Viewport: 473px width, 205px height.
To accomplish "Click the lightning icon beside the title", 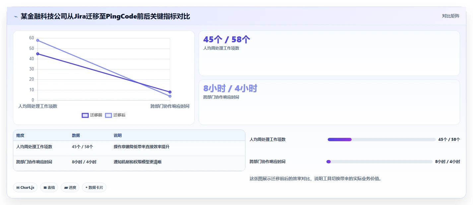I will tap(16, 16).
